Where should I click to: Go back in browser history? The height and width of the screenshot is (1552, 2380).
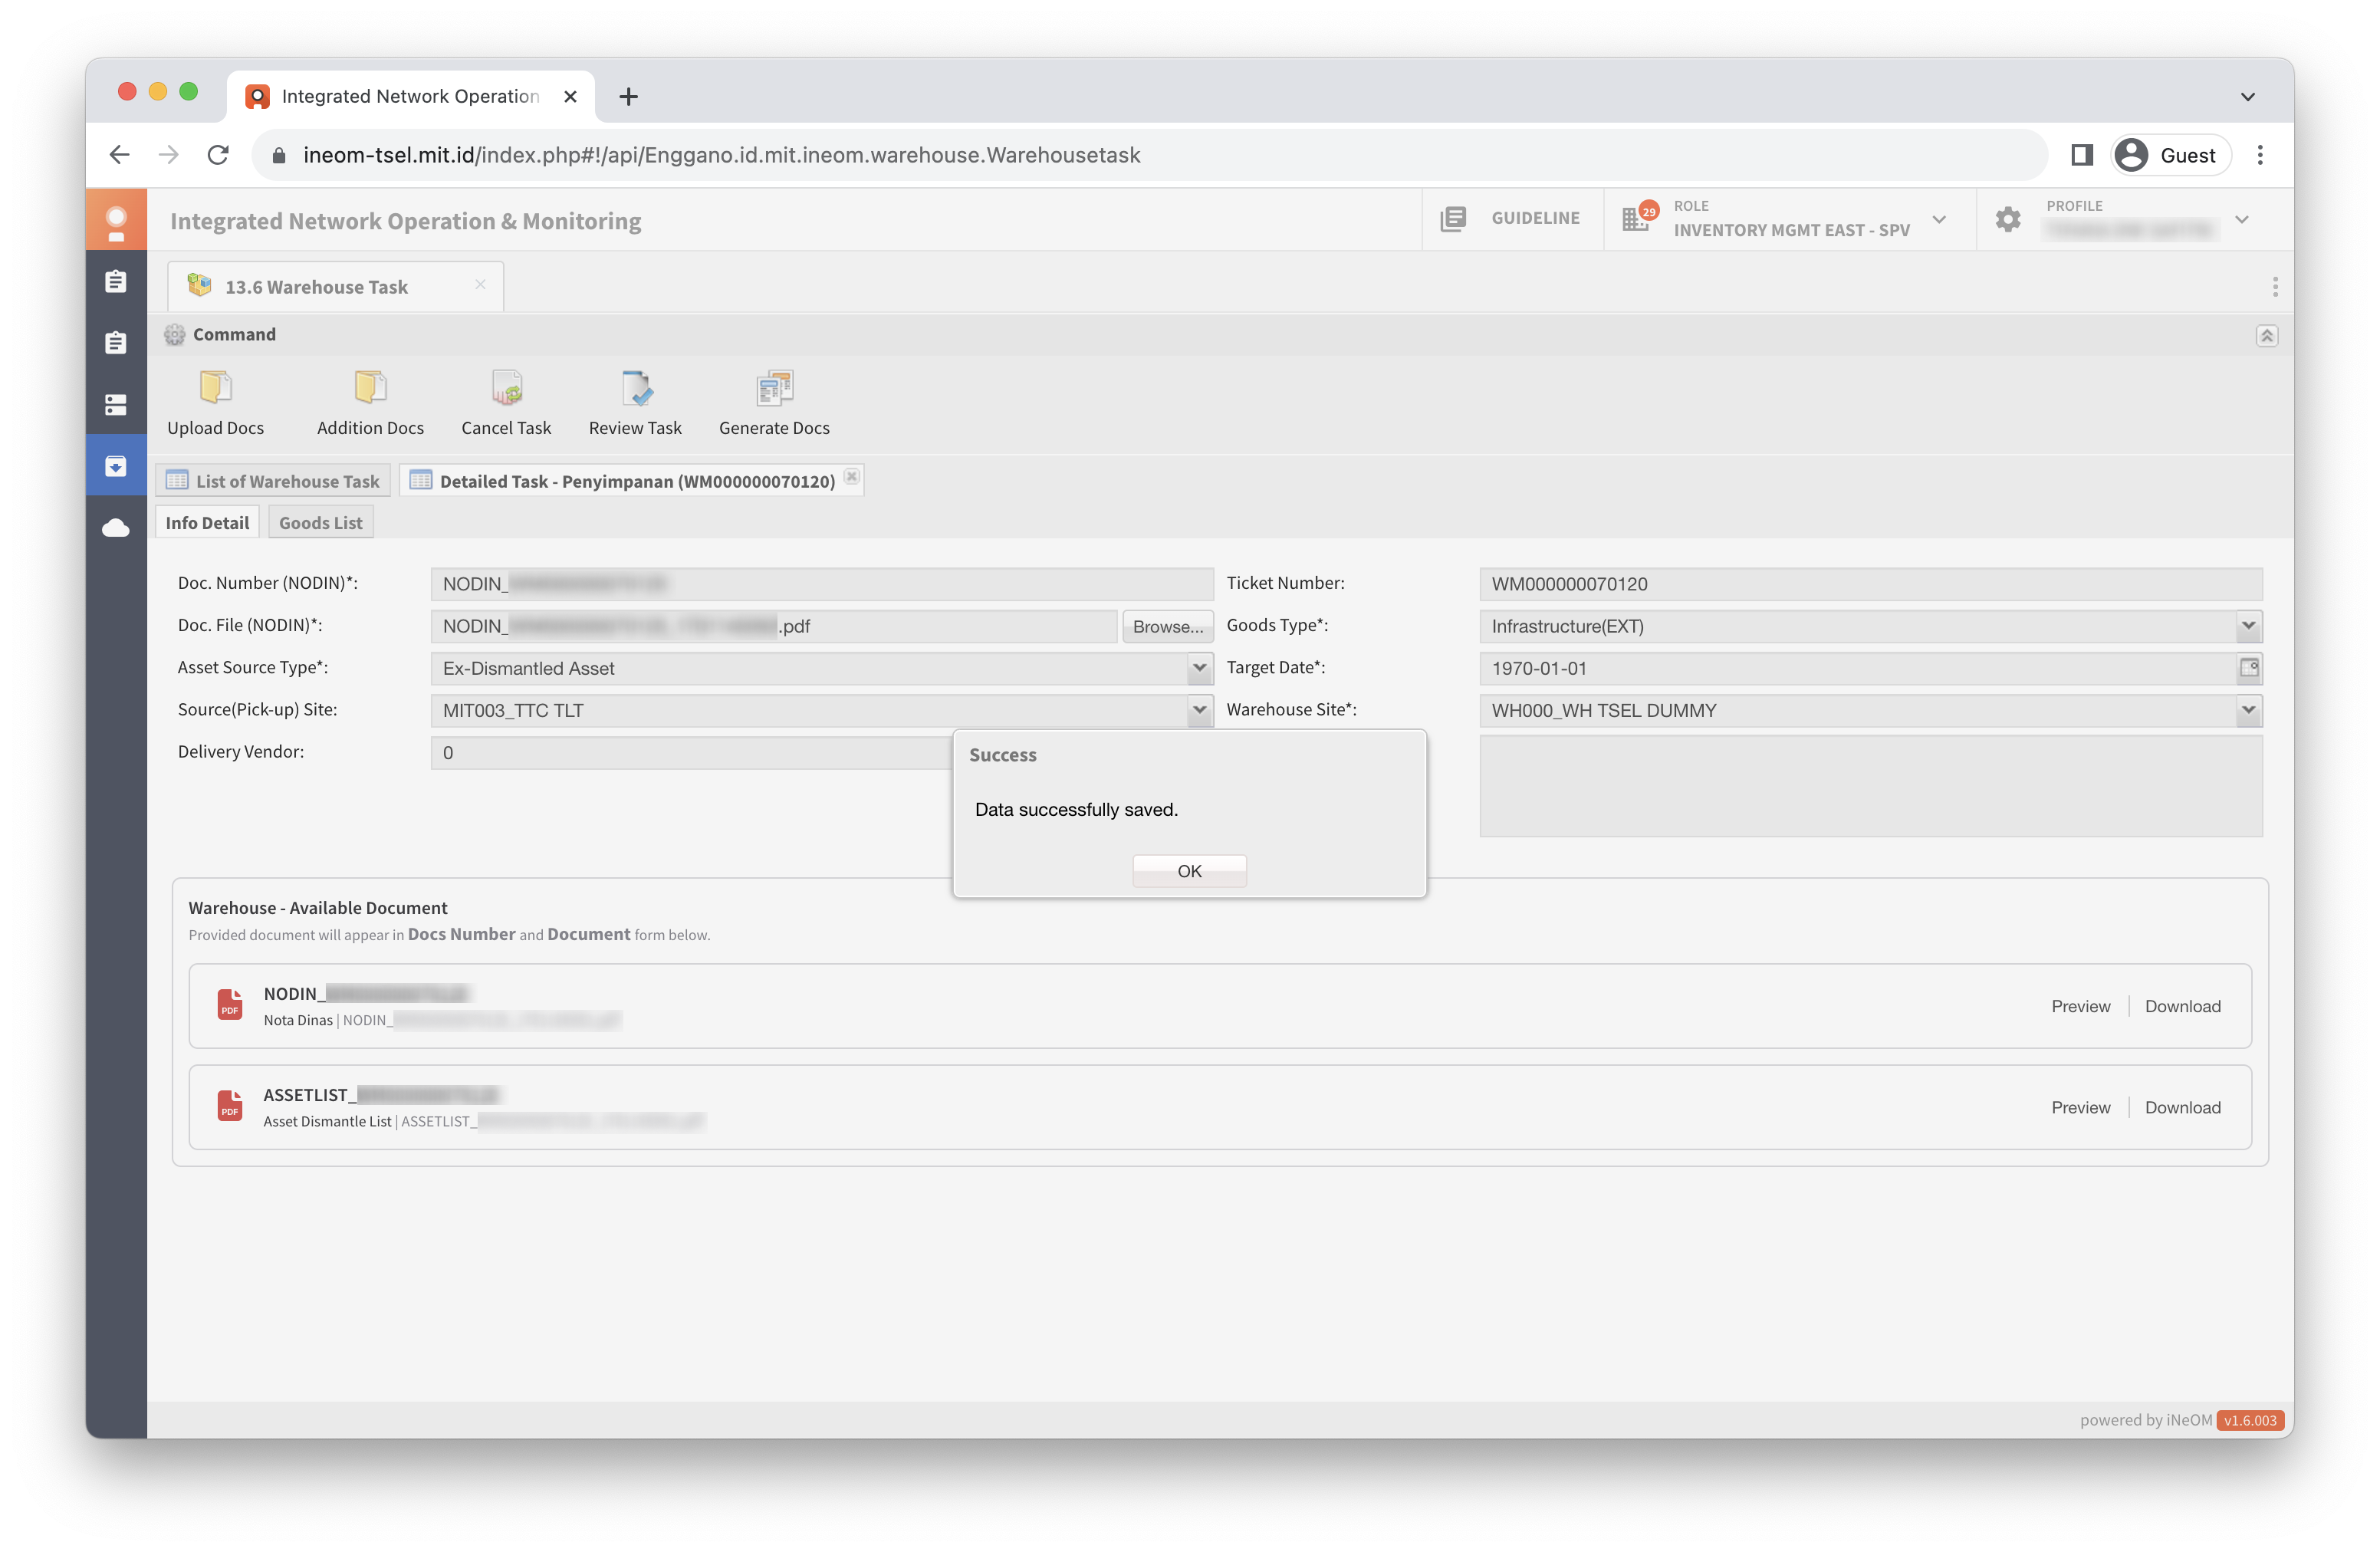coord(120,155)
